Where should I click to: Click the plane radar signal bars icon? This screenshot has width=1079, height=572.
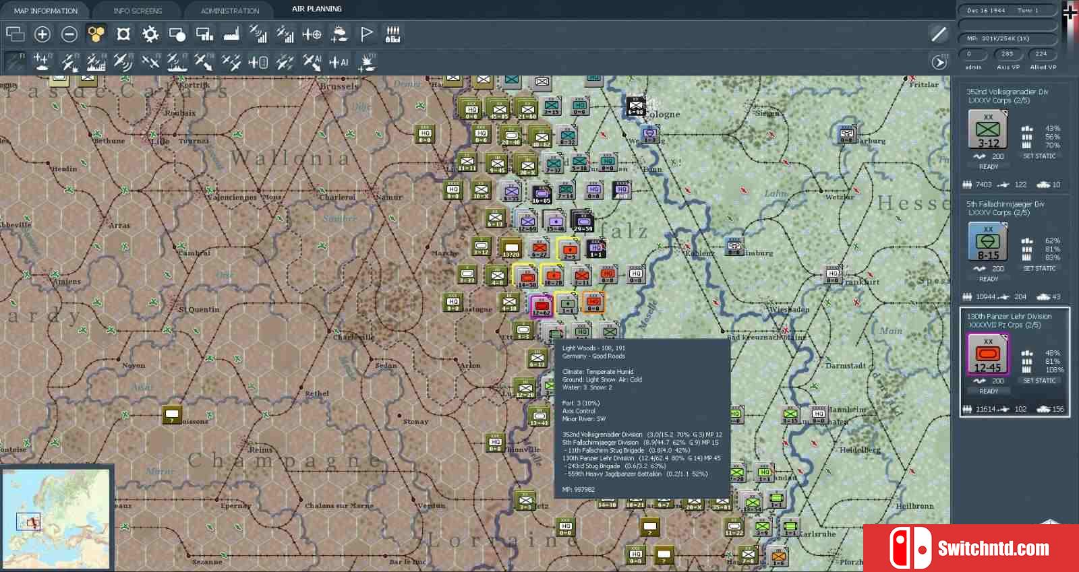point(258,34)
